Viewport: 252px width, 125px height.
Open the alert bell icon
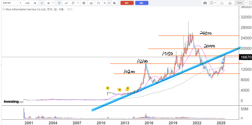(x=114, y=3)
